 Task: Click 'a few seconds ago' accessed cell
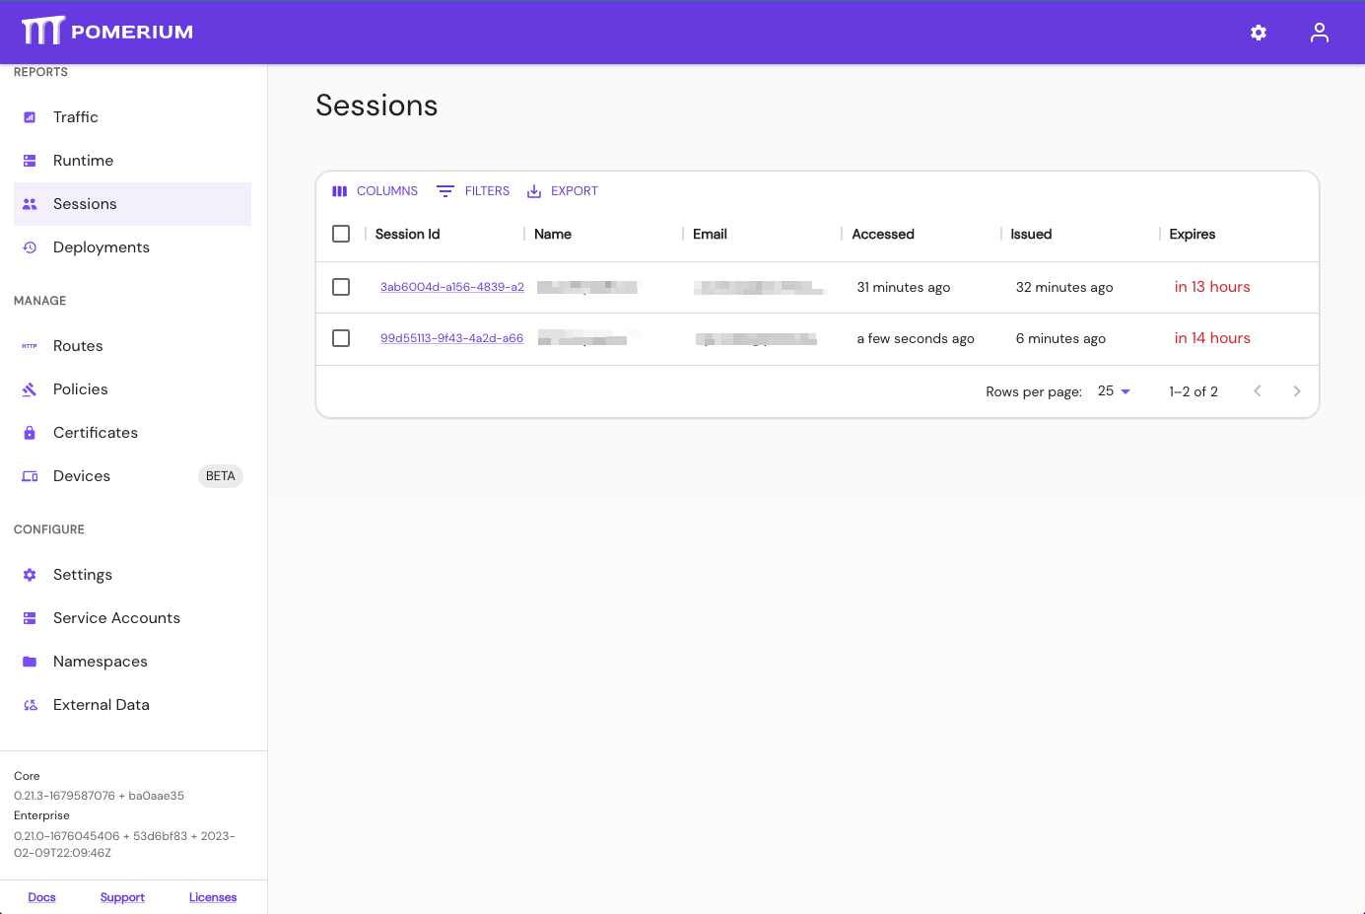click(x=916, y=338)
